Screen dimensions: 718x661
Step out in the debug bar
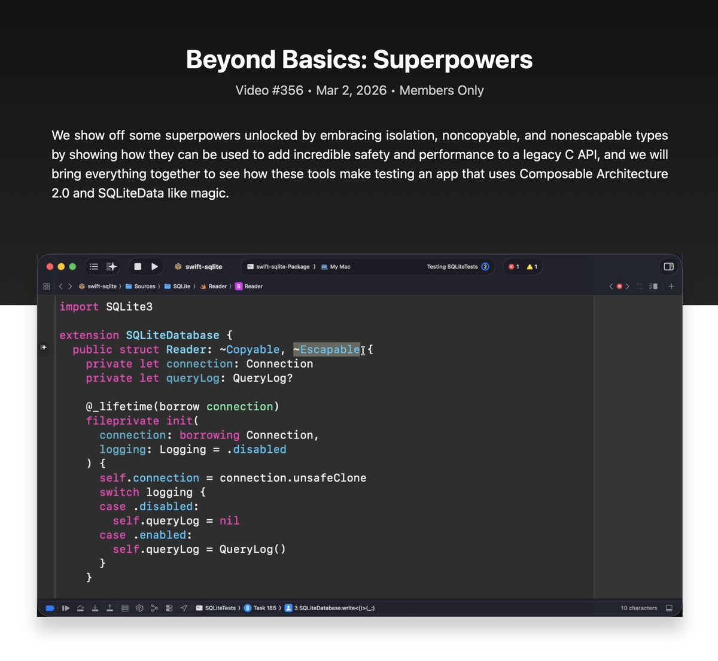110,608
